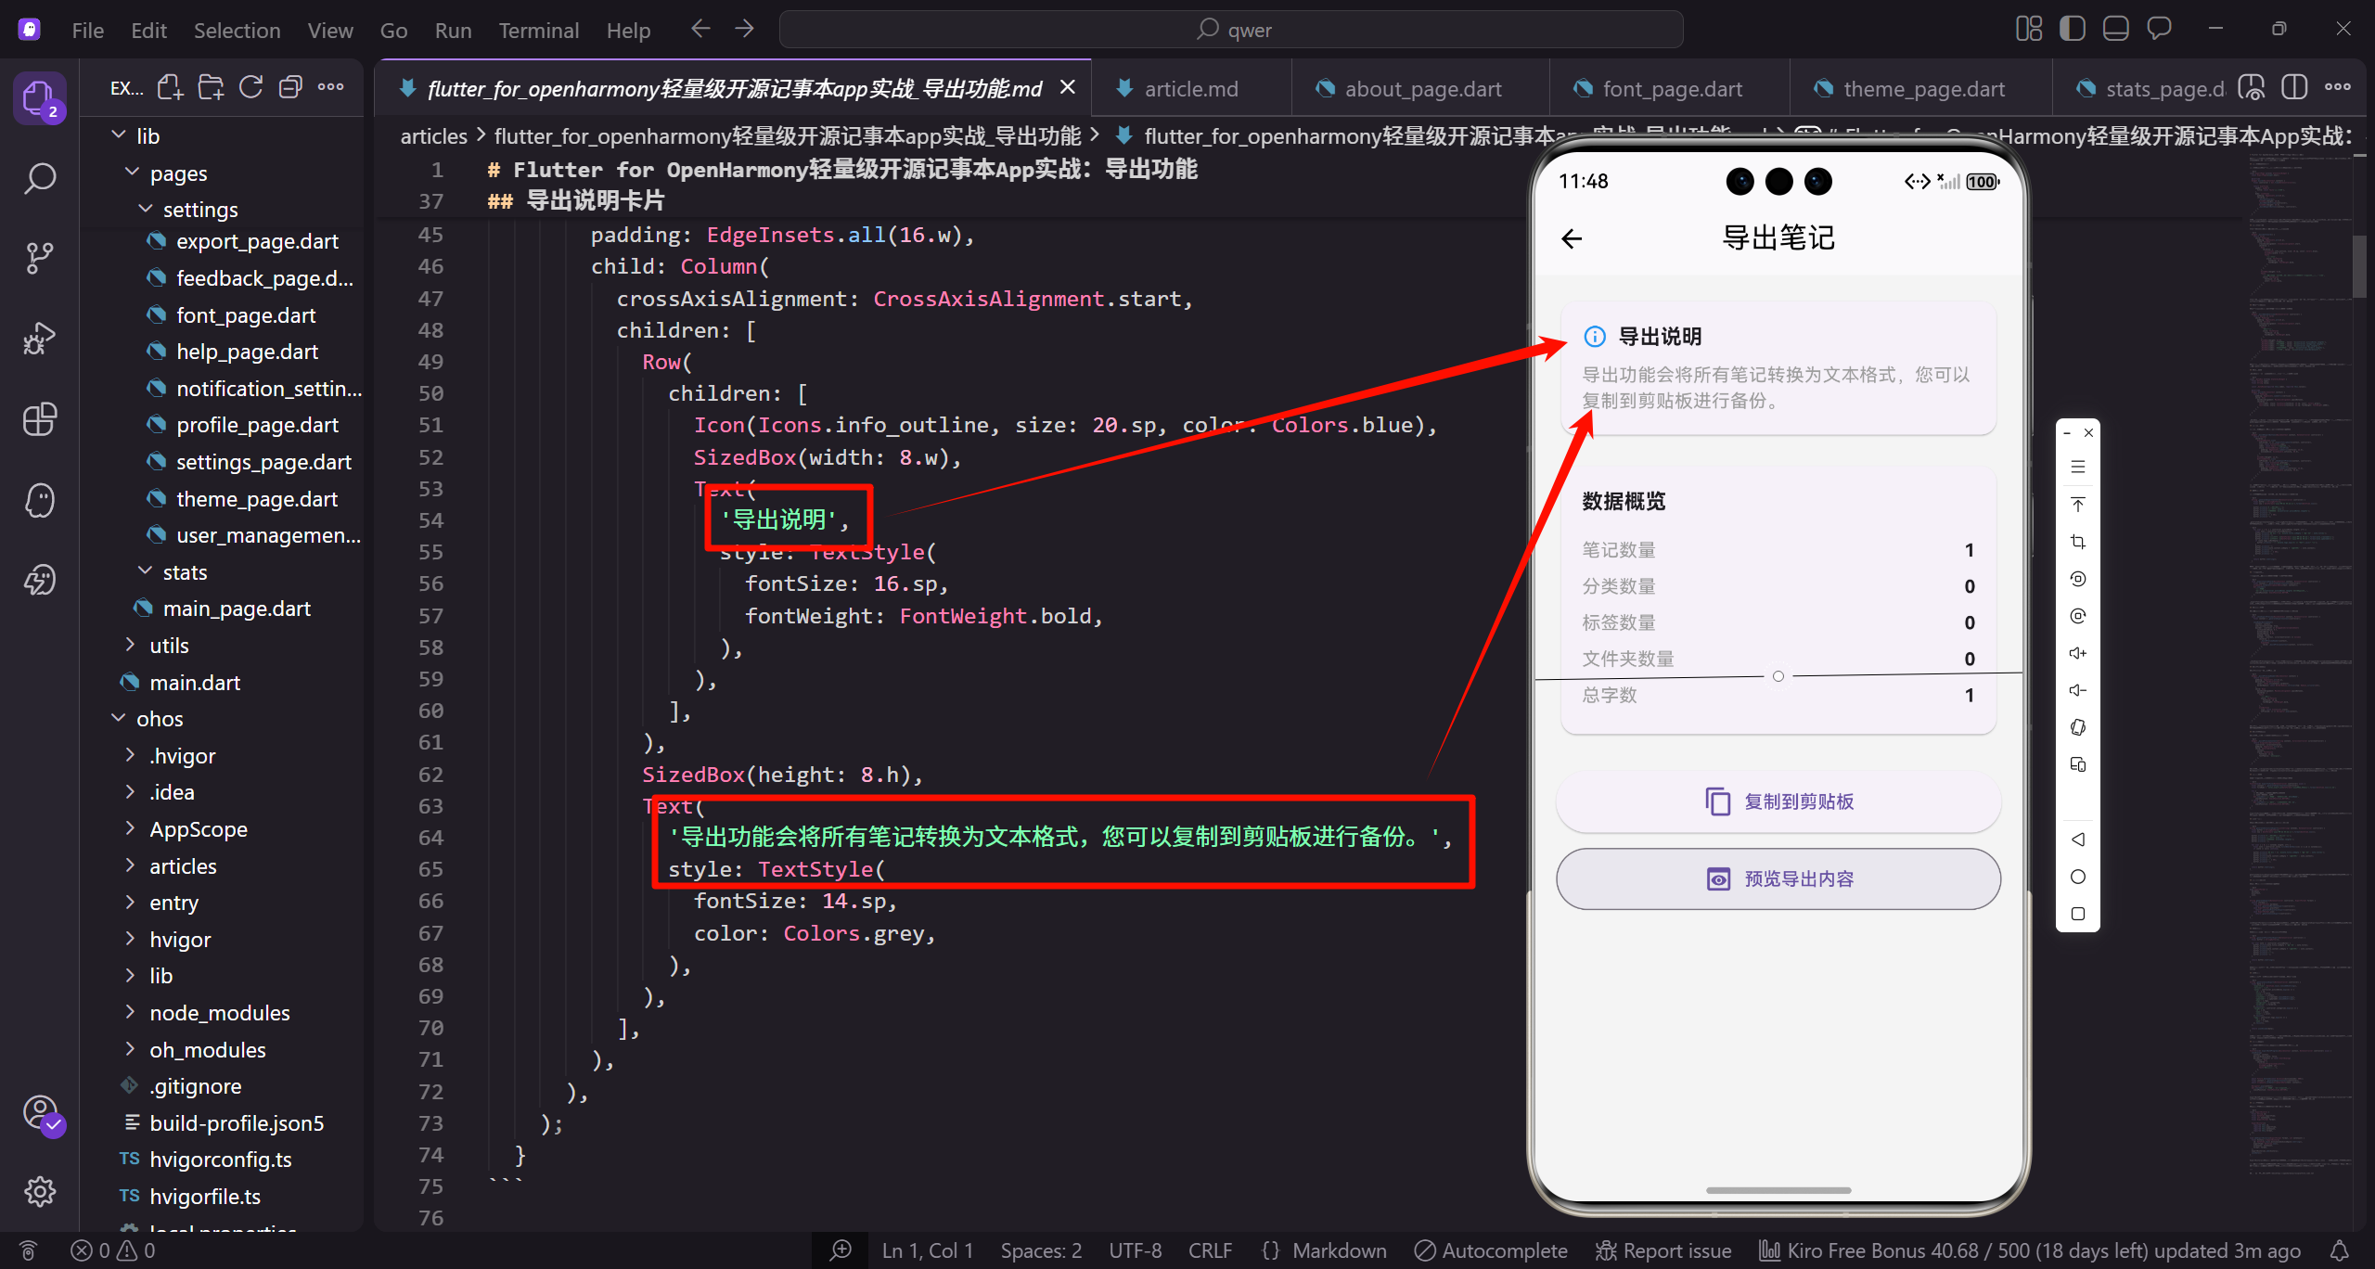This screenshot has width=2375, height=1269.
Task: Open the Manage settings gear icon
Action: click(40, 1191)
